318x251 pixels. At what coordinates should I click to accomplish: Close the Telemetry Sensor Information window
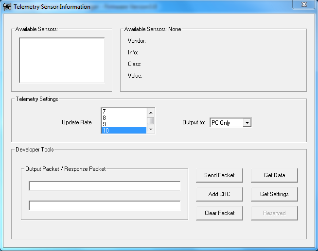[x=303, y=5]
